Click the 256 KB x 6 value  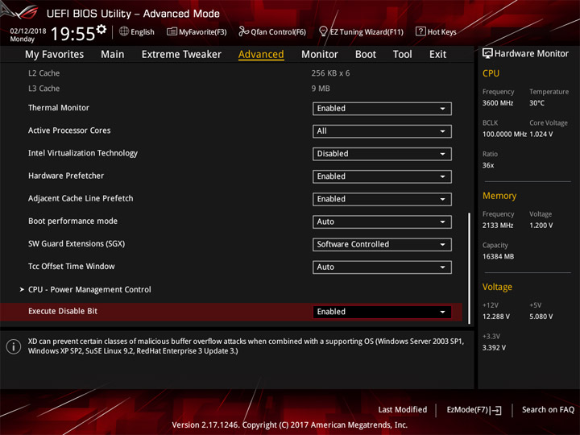(330, 73)
